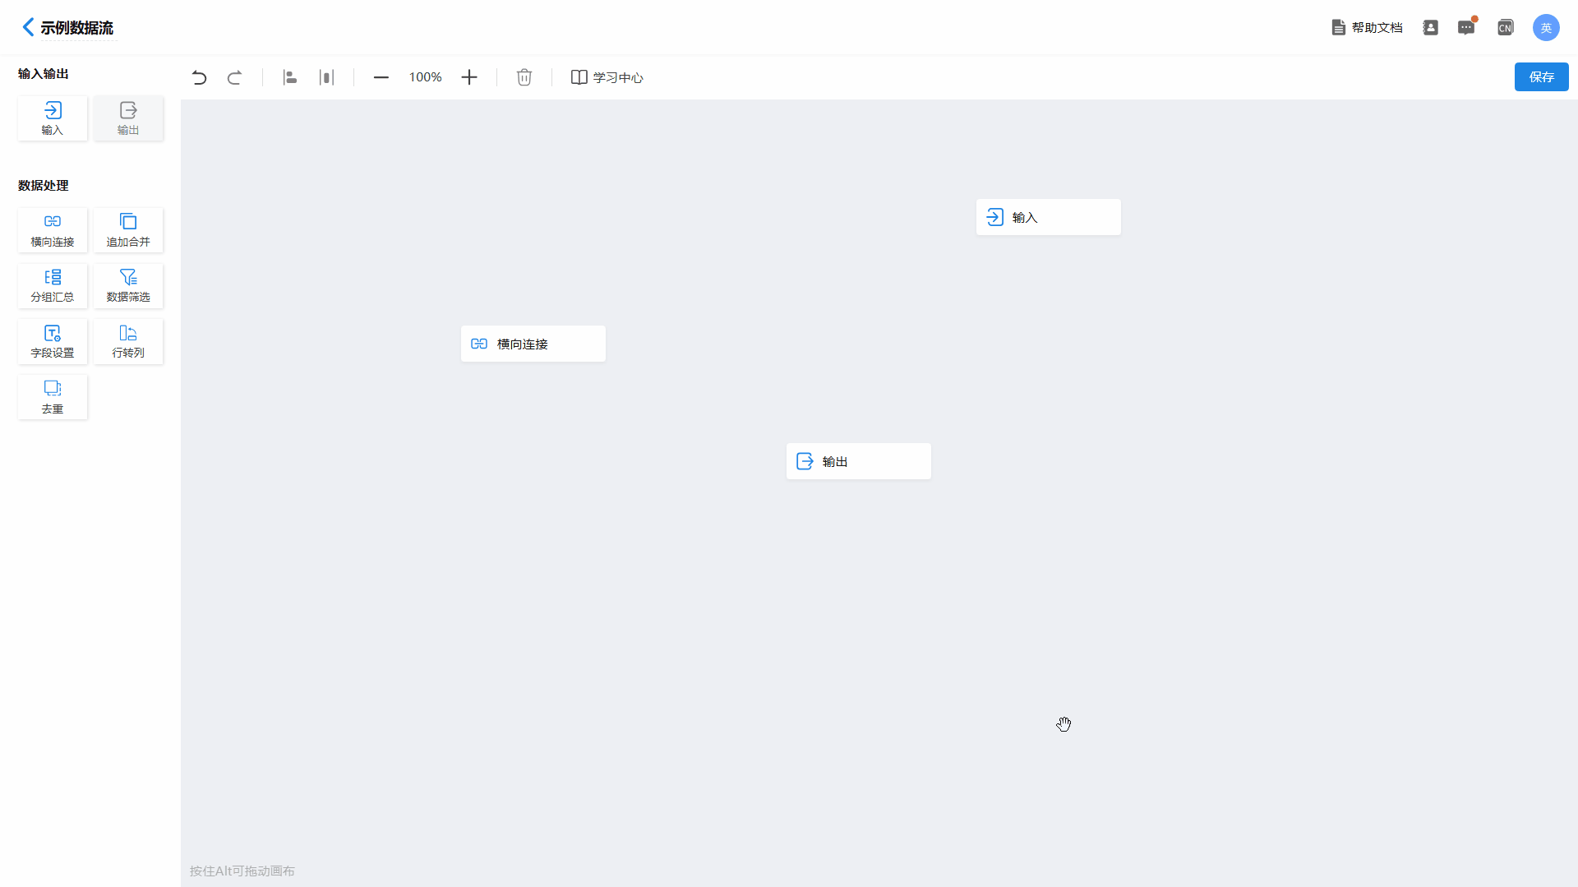Open the 帮助文档 help link
Viewport: 1578px width, 887px height.
pyautogui.click(x=1367, y=27)
